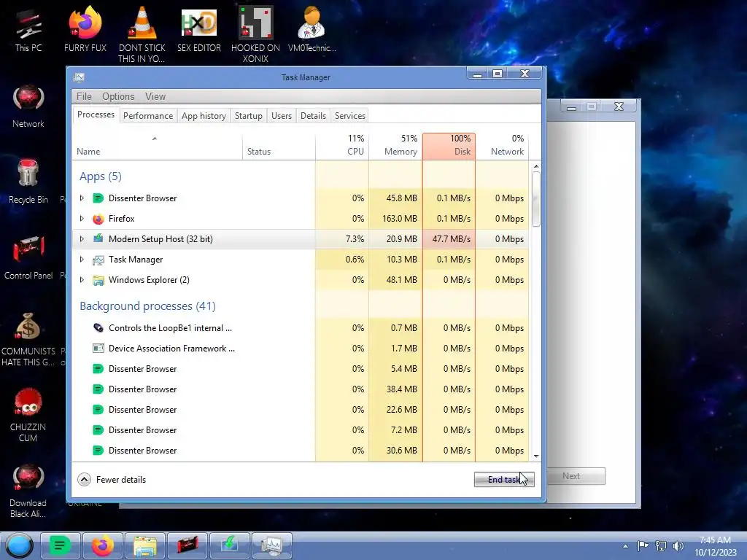Expand the Modern Setup Host row
Image resolution: width=747 pixels, height=560 pixels.
point(82,239)
